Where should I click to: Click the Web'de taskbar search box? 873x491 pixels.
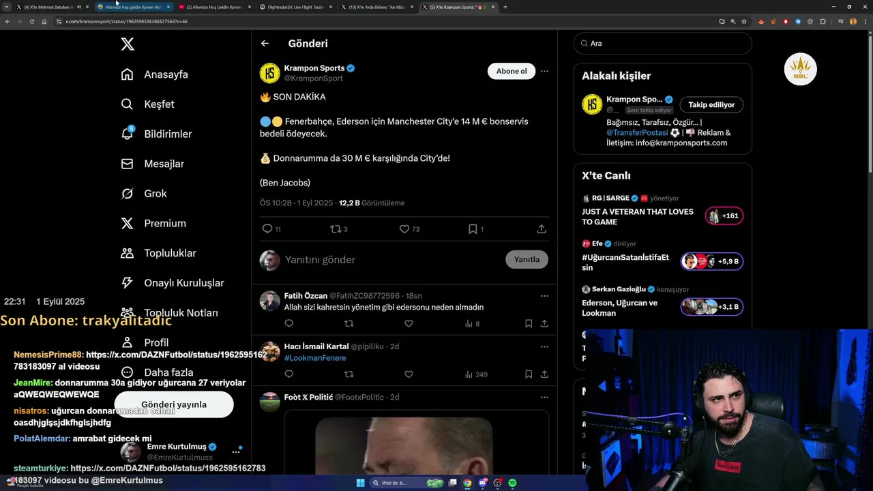(x=408, y=483)
